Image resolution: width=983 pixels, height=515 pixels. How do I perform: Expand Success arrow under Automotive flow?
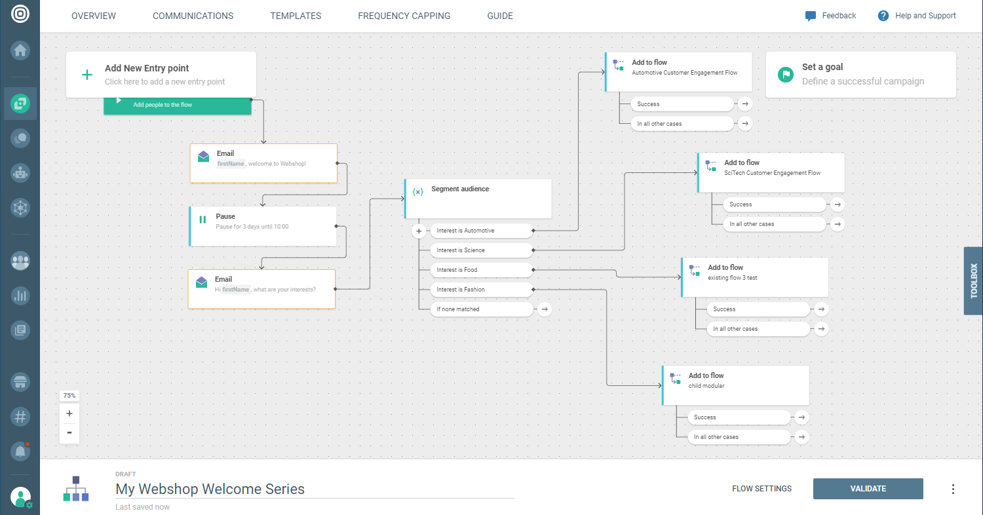[744, 104]
